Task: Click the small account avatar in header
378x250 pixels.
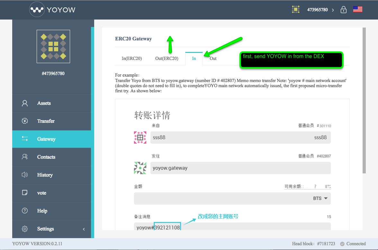Action: coord(296,9)
